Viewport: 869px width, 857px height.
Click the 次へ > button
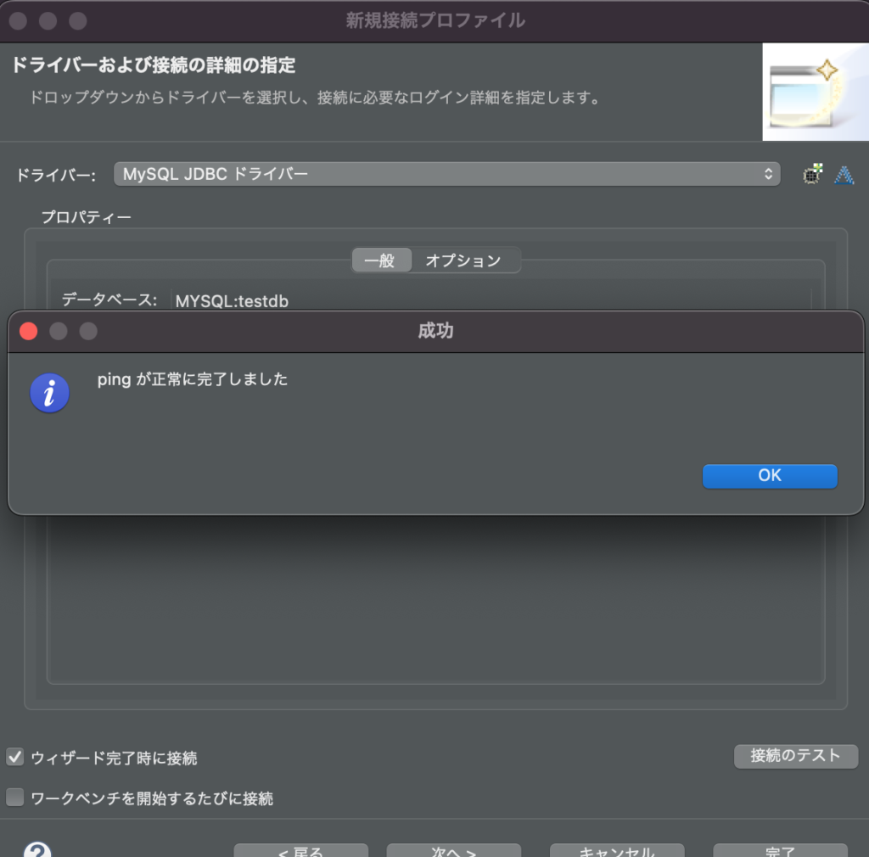point(453,850)
